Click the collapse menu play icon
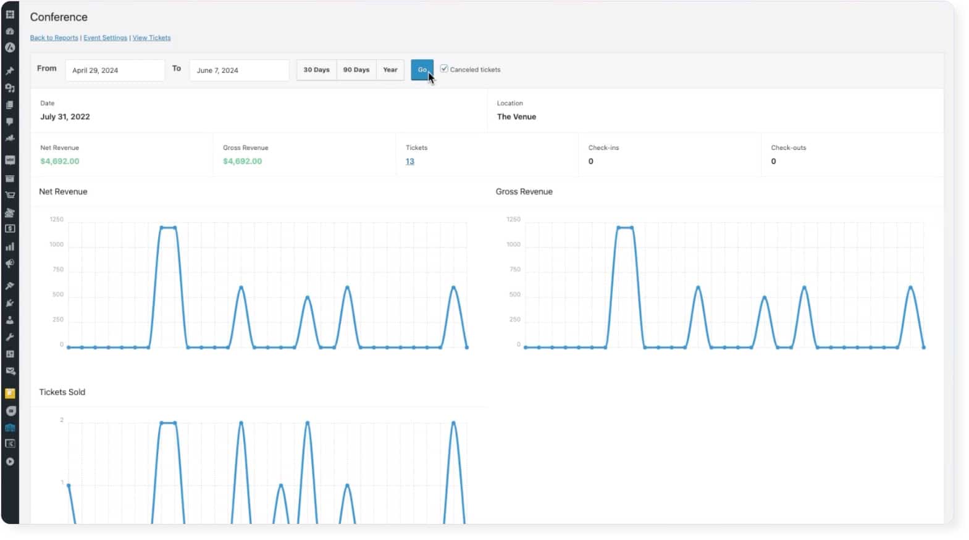This screenshot has width=969, height=540. click(x=10, y=462)
